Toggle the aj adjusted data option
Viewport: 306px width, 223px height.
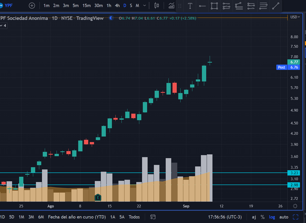254,217
